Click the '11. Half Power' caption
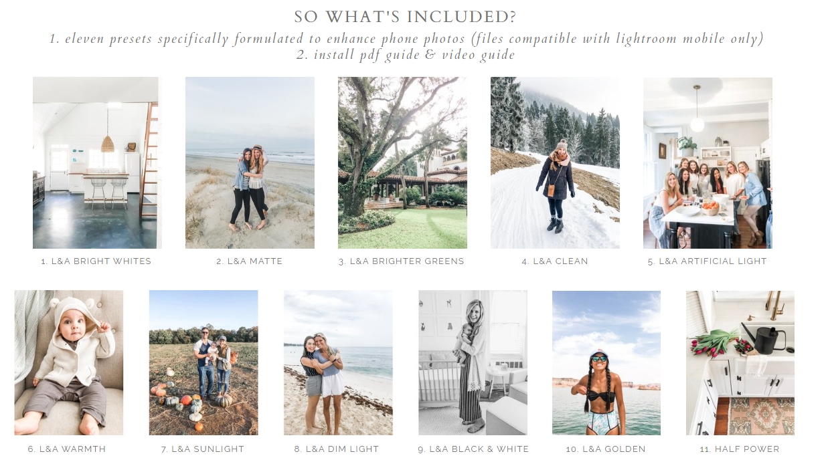This screenshot has width=826, height=472. [x=740, y=449]
